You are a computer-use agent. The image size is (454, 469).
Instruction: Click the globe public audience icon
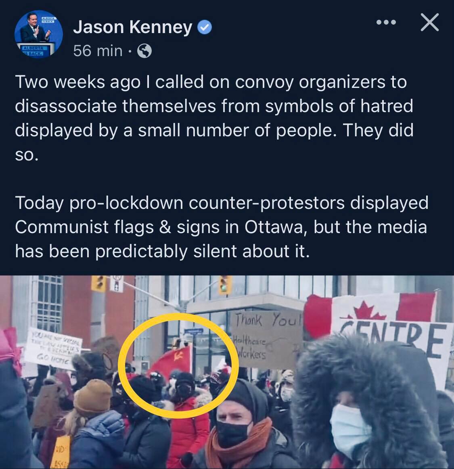[x=144, y=51]
